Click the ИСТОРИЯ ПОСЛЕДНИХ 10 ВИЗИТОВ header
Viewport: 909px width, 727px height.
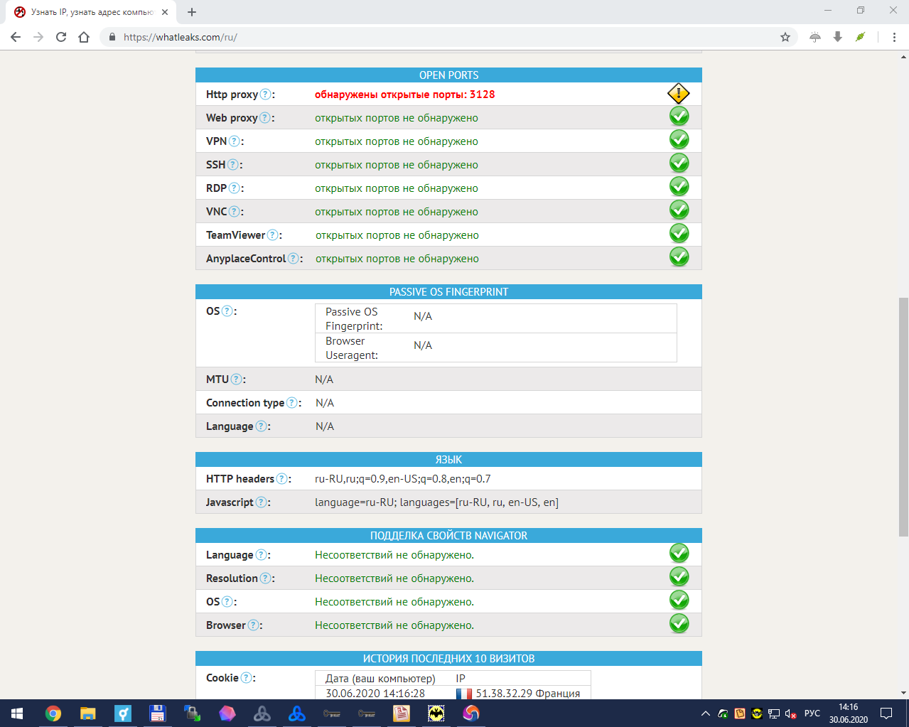pos(448,659)
